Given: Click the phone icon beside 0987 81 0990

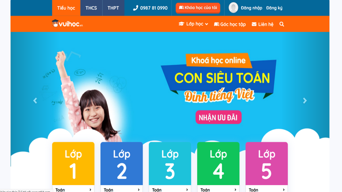Looking at the screenshot, I should click(x=136, y=8).
